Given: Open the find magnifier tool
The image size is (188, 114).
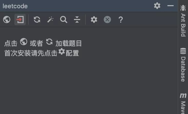Looking at the screenshot, I should click(63, 20).
